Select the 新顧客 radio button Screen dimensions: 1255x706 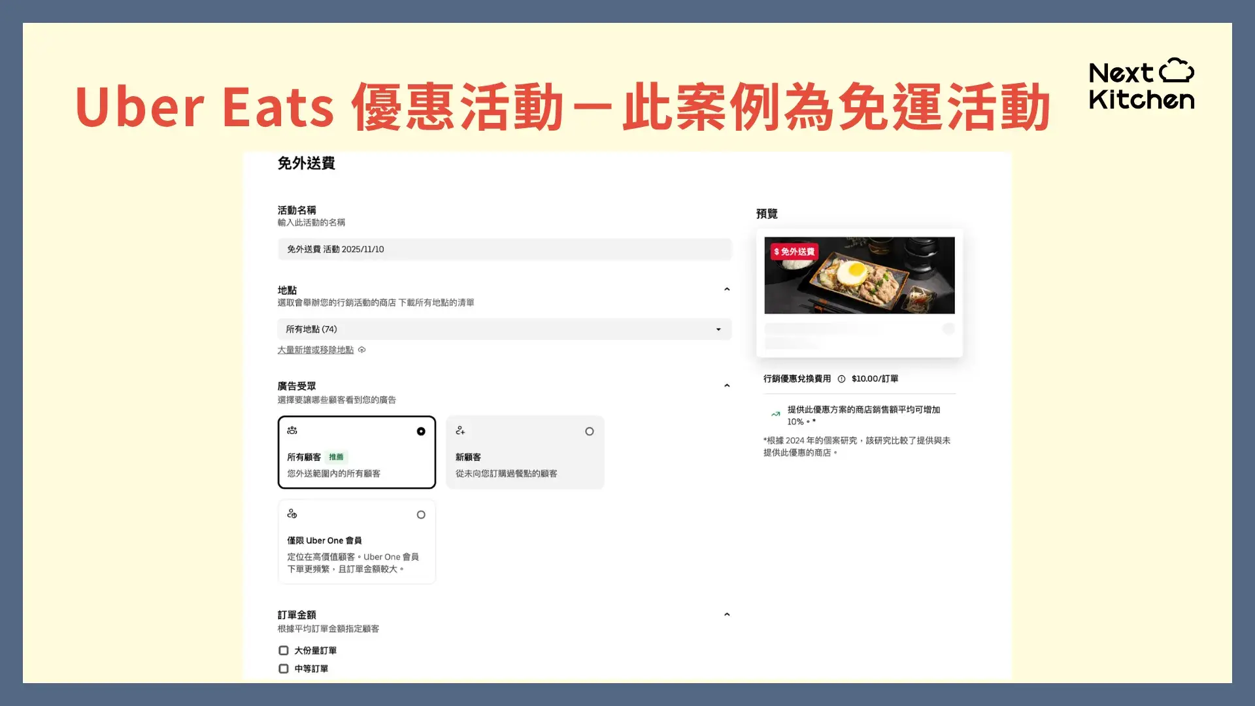(589, 431)
